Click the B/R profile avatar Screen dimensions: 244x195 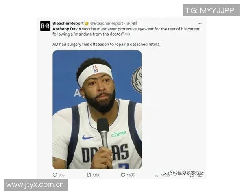45,26
